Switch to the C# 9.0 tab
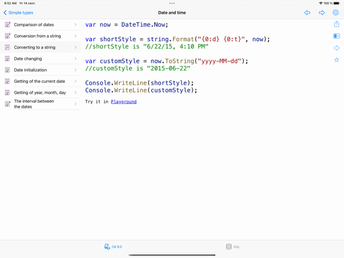 tap(113, 247)
